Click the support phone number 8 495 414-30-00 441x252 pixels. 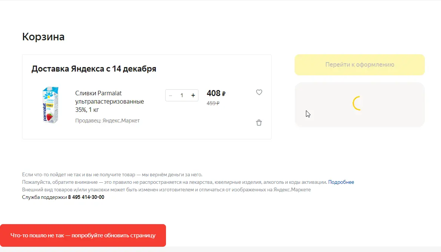click(86, 197)
